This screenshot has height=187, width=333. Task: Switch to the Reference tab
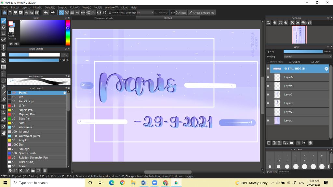coord(284,171)
